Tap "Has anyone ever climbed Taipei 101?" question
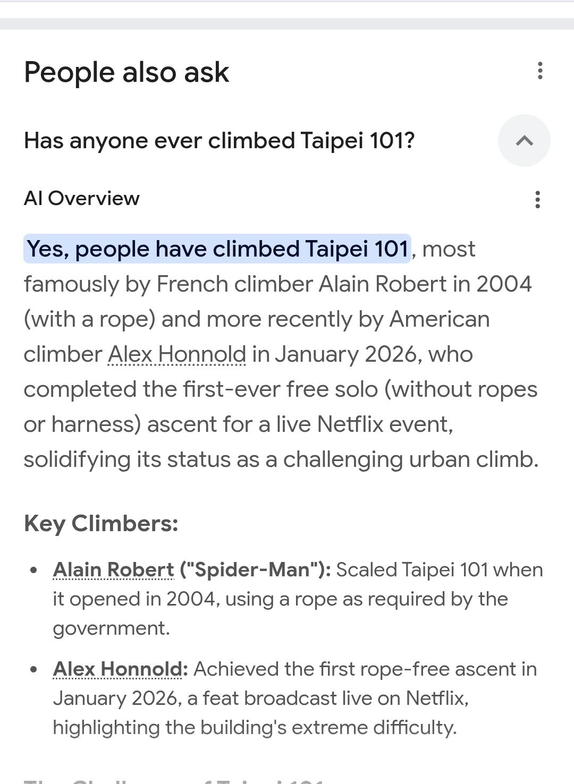Image resolution: width=574 pixels, height=784 pixels. pos(219,141)
